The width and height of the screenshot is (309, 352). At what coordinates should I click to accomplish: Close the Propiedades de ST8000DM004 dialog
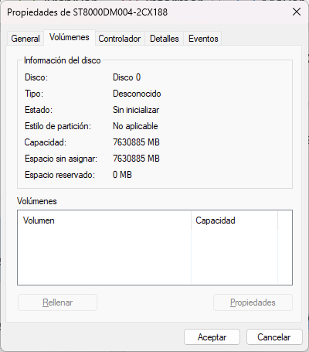297,12
